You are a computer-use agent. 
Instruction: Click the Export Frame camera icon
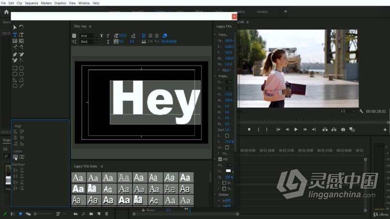point(343,129)
